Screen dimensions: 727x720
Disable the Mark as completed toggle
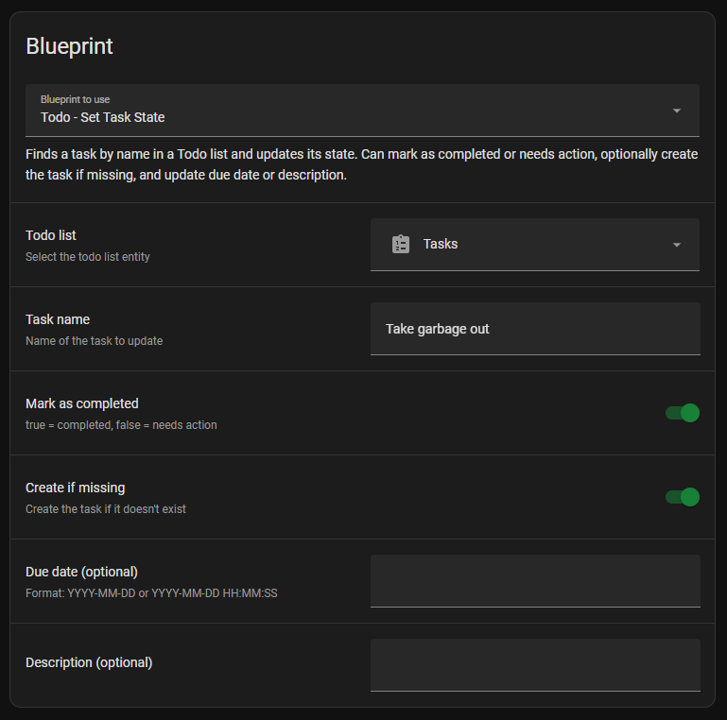point(683,413)
